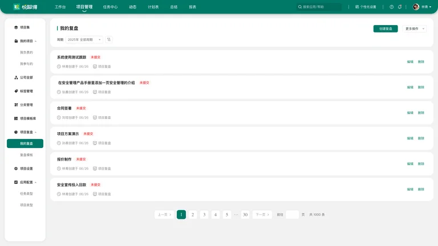
Task: Select the 项目管理 top tab
Action: (84, 7)
